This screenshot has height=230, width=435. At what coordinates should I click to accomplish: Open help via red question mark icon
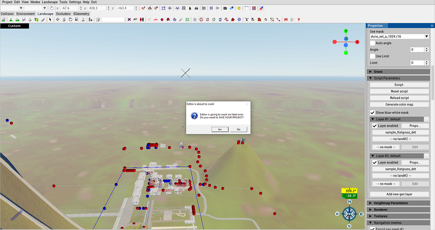pos(298,20)
